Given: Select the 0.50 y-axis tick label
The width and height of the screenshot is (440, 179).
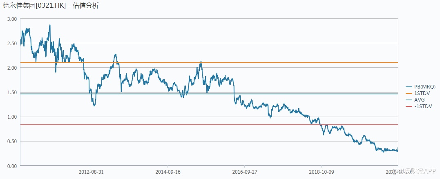Looking at the screenshot, I should pos(12,141).
